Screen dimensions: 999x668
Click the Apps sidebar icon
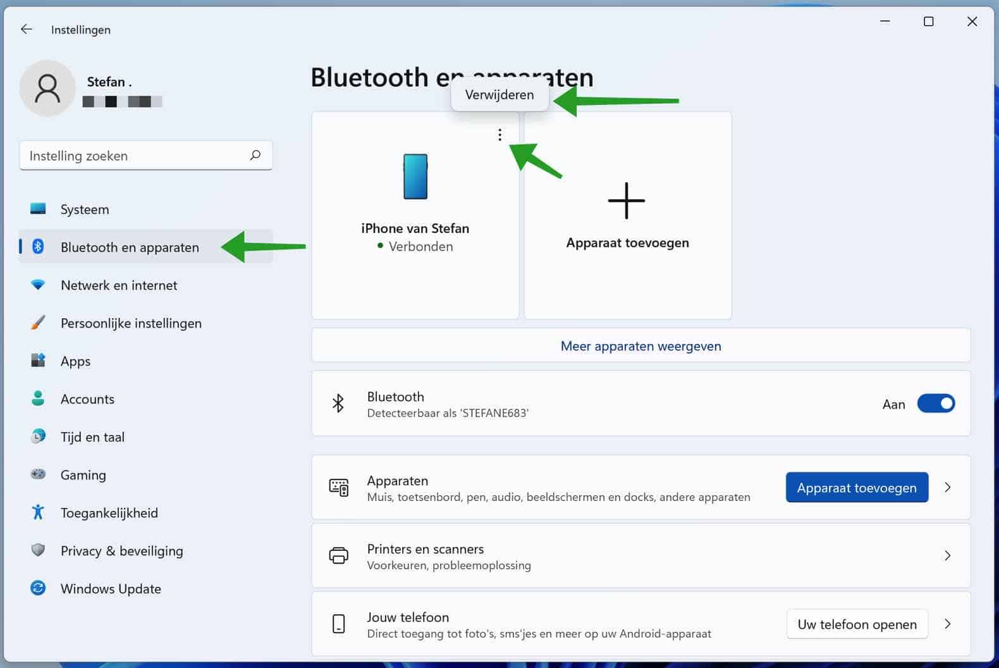38,361
